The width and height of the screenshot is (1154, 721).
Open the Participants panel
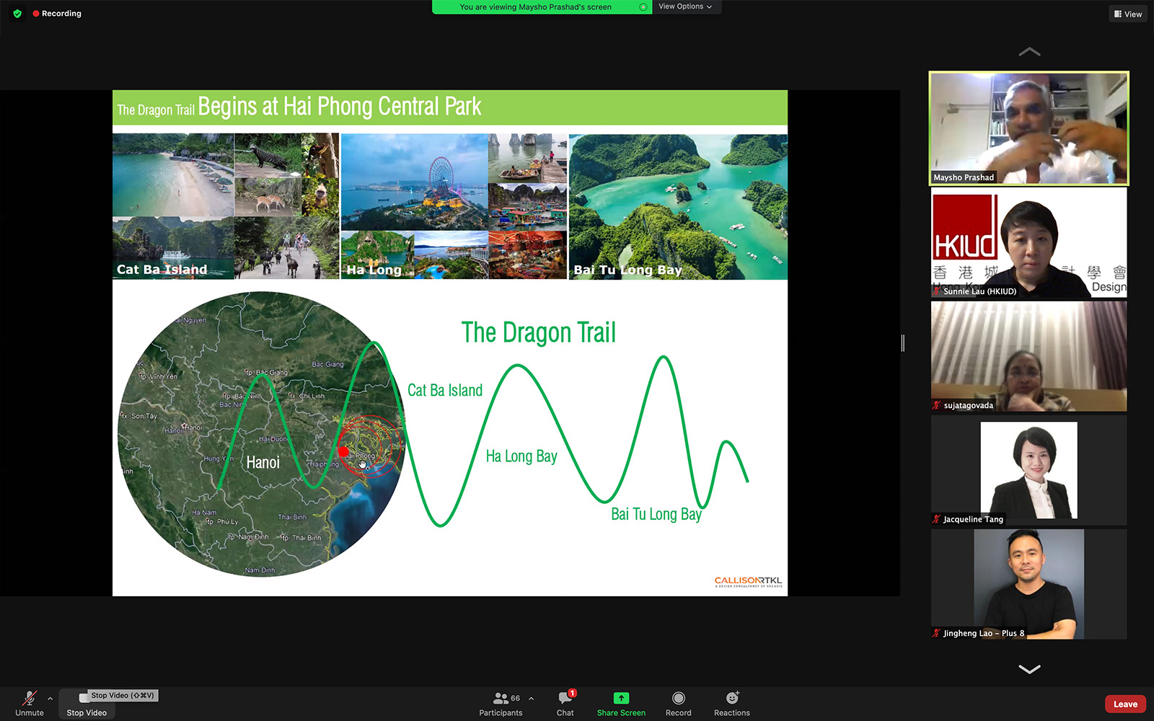[x=501, y=703]
